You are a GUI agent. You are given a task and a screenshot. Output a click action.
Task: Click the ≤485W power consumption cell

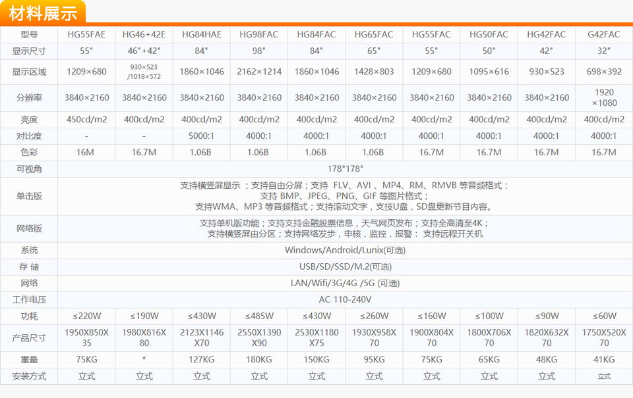pos(259,316)
